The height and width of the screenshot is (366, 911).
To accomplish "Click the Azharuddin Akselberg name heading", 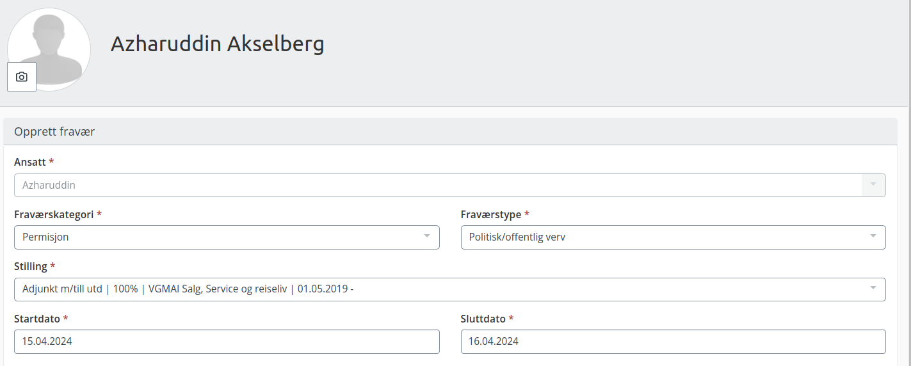I will [x=218, y=44].
